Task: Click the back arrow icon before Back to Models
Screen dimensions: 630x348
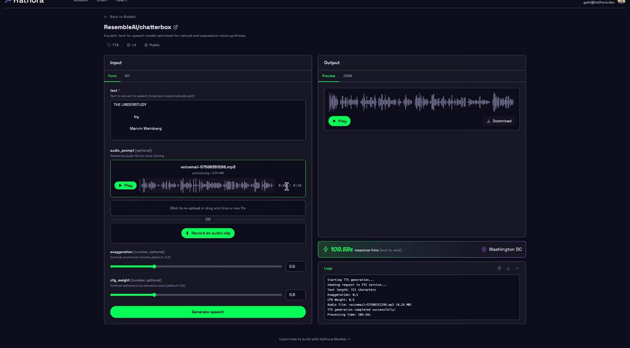Action: coord(106,17)
